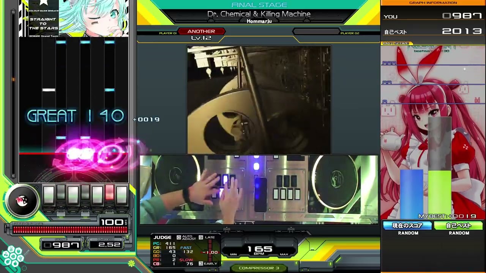486x273 pixels.
Task: Click the JUDGE panel title
Action: (x=163, y=237)
